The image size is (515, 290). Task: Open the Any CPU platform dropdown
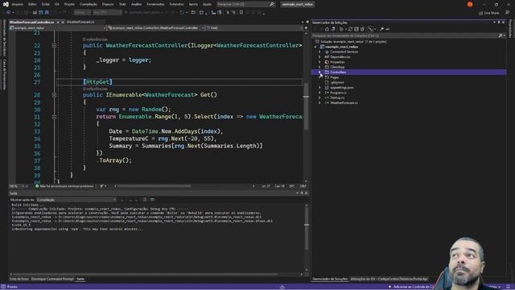pos(107,13)
